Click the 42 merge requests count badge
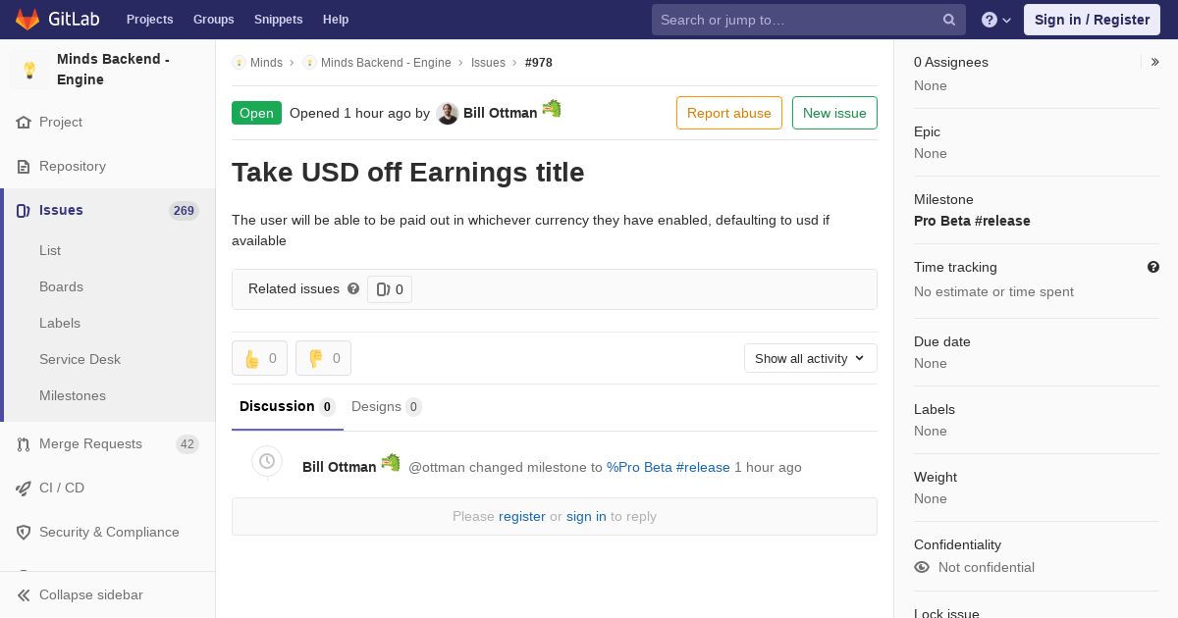Viewport: 1178px width, 618px height. pos(187,444)
